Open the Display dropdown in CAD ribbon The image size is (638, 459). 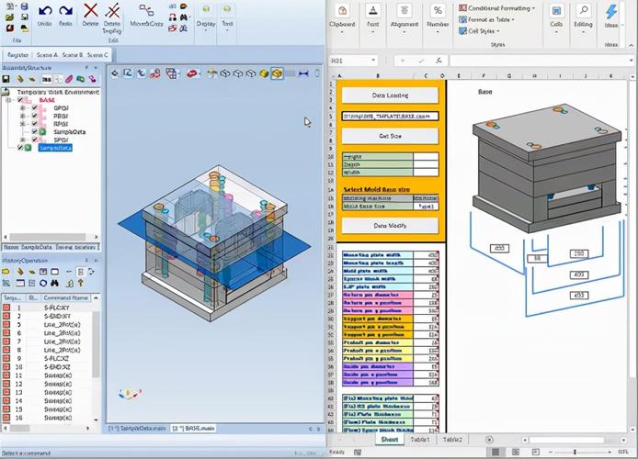click(206, 17)
